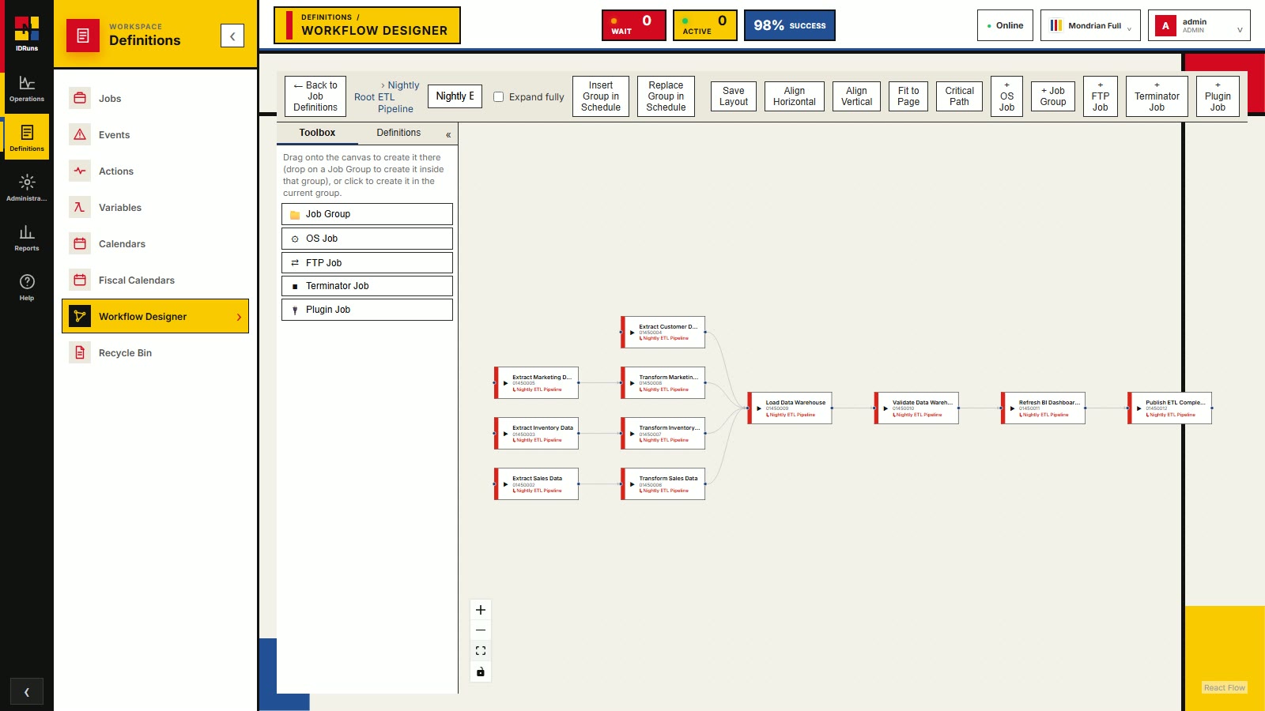The image size is (1265, 711).
Task: Collapse the Definitions workspace panel
Action: (x=232, y=36)
